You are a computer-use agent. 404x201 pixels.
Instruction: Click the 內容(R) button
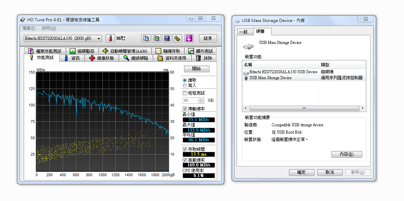(x=346, y=154)
